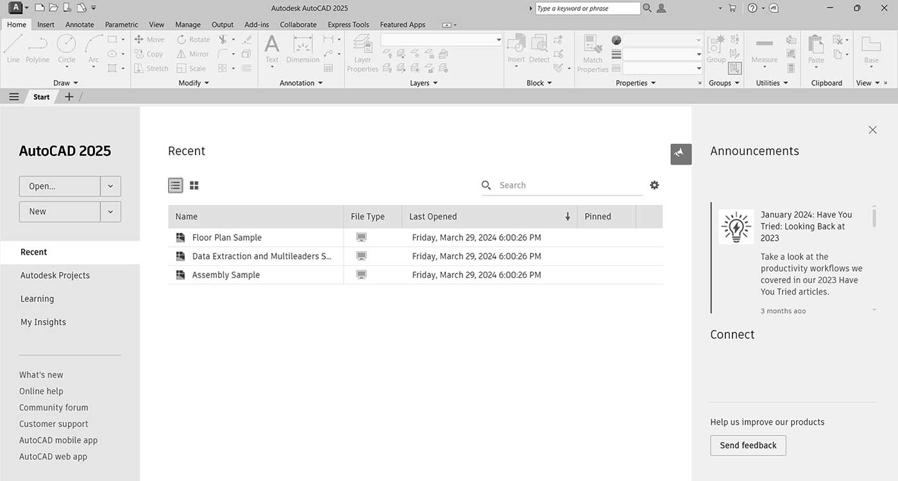Click the Group tool

pos(716,49)
